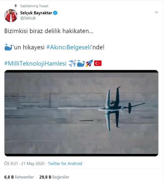Open the tweet options chevron menu
This screenshot has height=181, width=165.
coord(156,12)
